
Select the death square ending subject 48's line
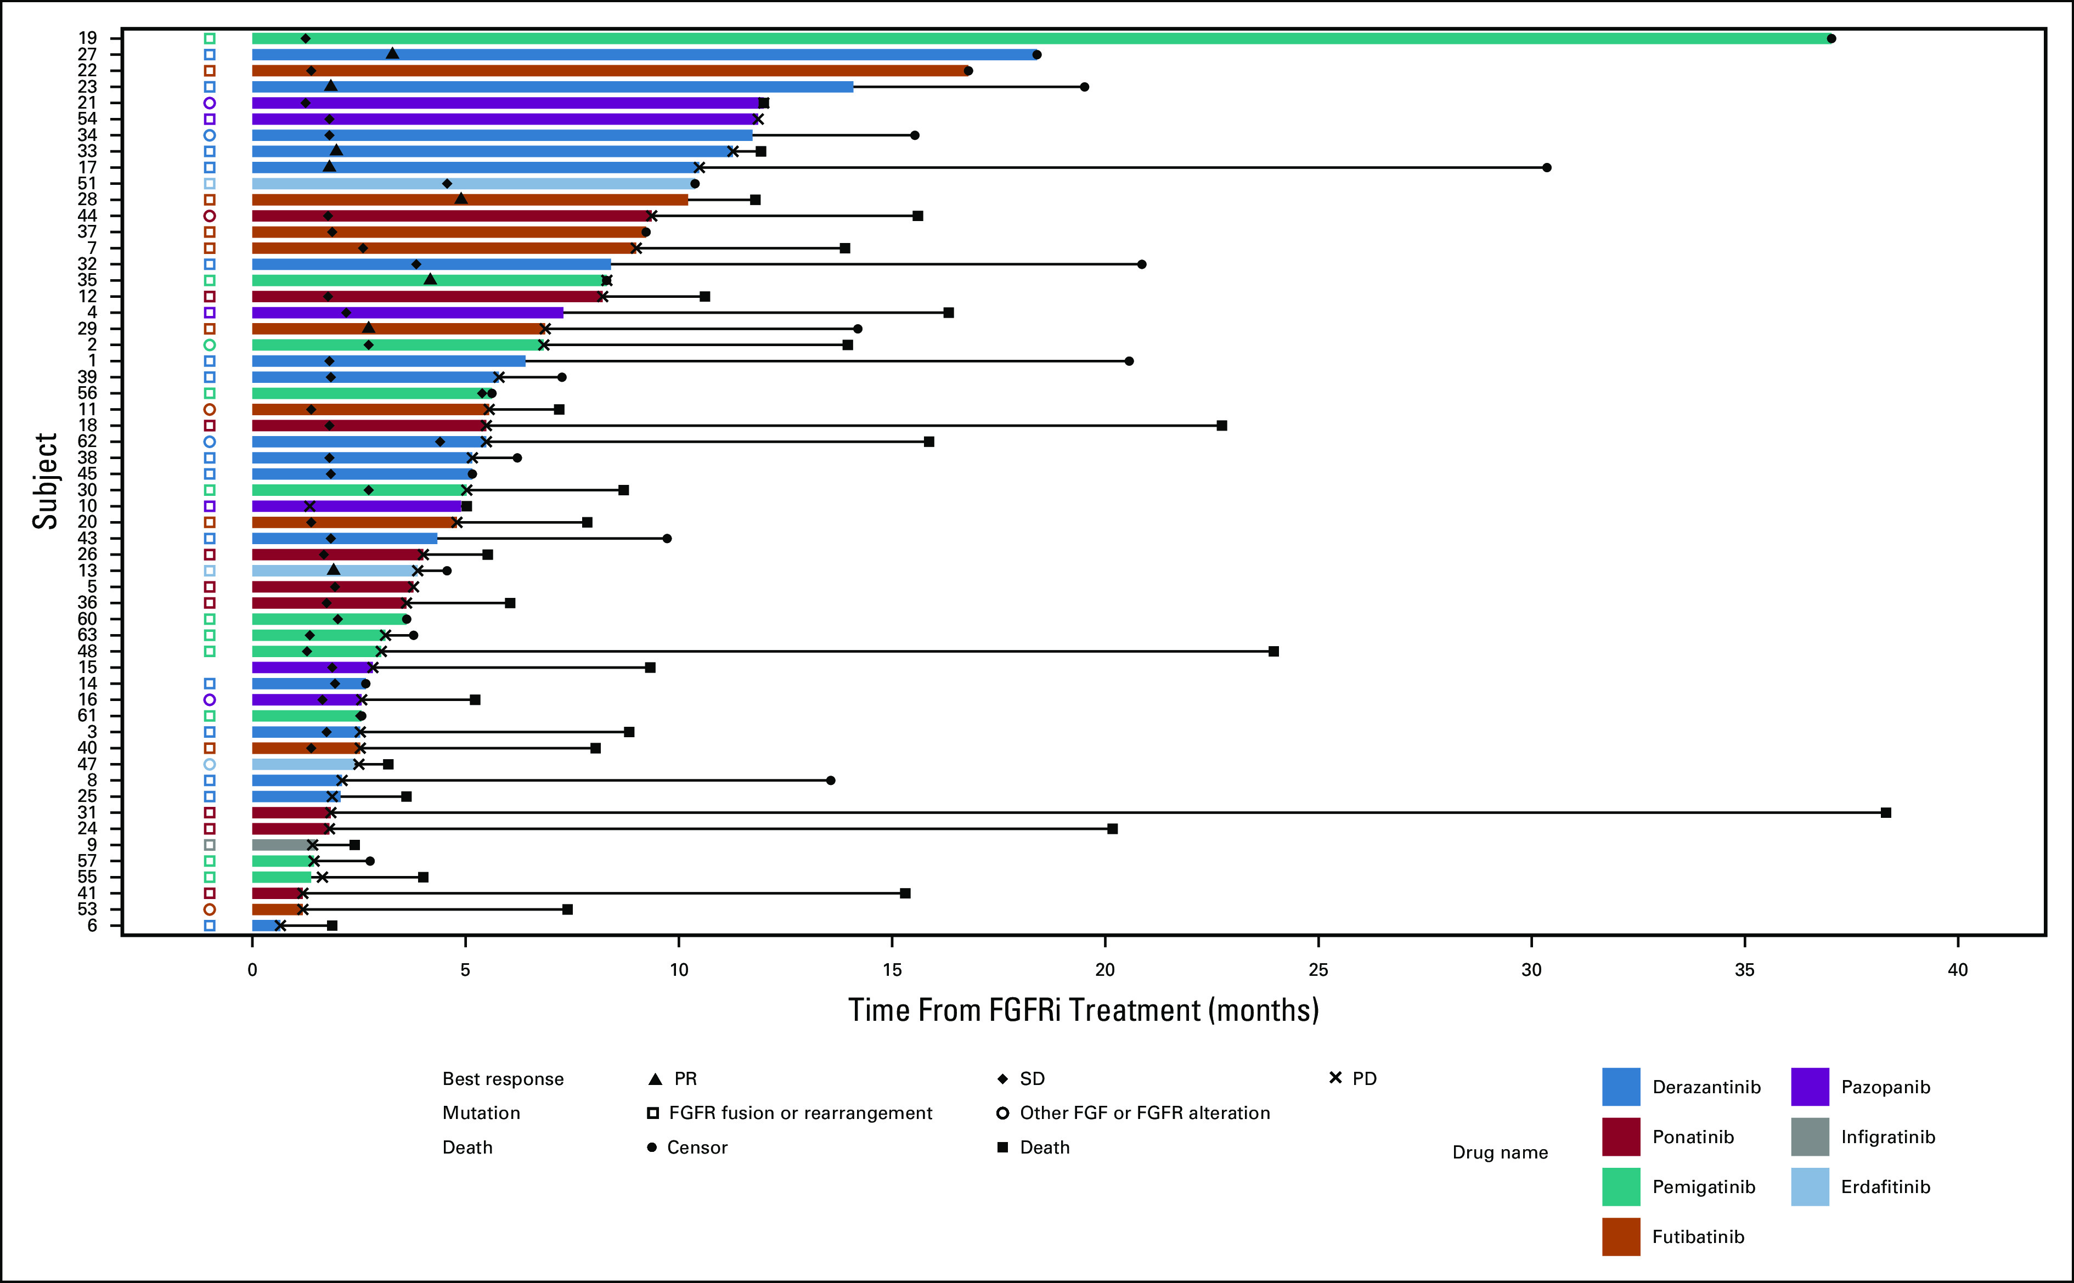(1274, 652)
